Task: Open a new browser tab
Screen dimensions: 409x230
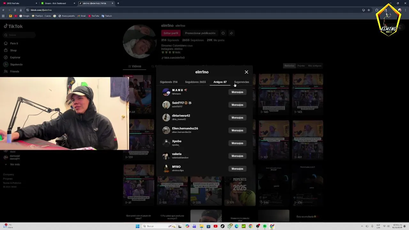Action: pyautogui.click(x=118, y=3)
